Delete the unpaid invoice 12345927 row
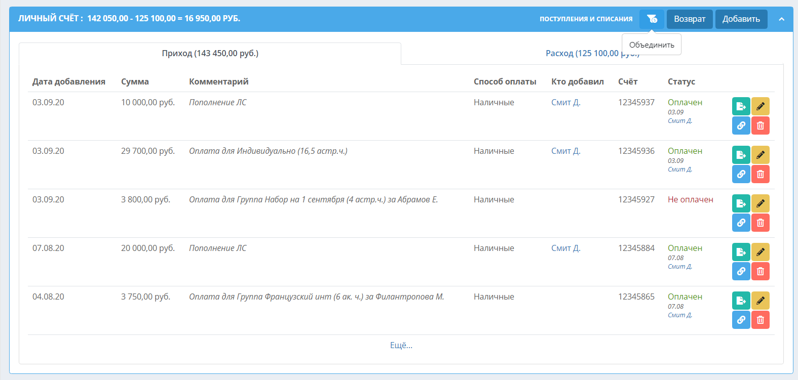Viewport: 798px width, 380px height. pos(761,223)
